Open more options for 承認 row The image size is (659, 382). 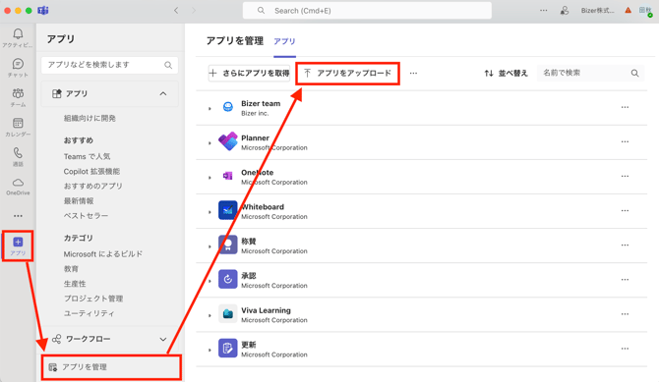pyautogui.click(x=625, y=279)
